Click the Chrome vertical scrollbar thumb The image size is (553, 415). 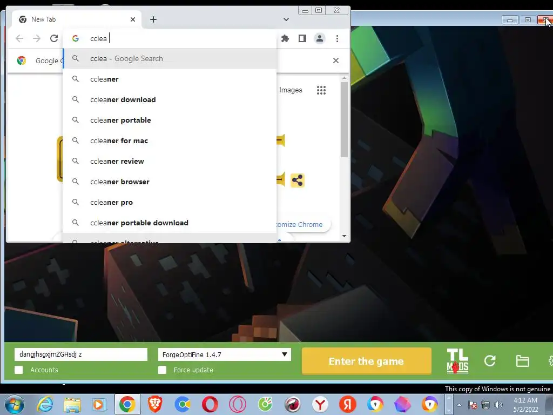[x=344, y=119]
